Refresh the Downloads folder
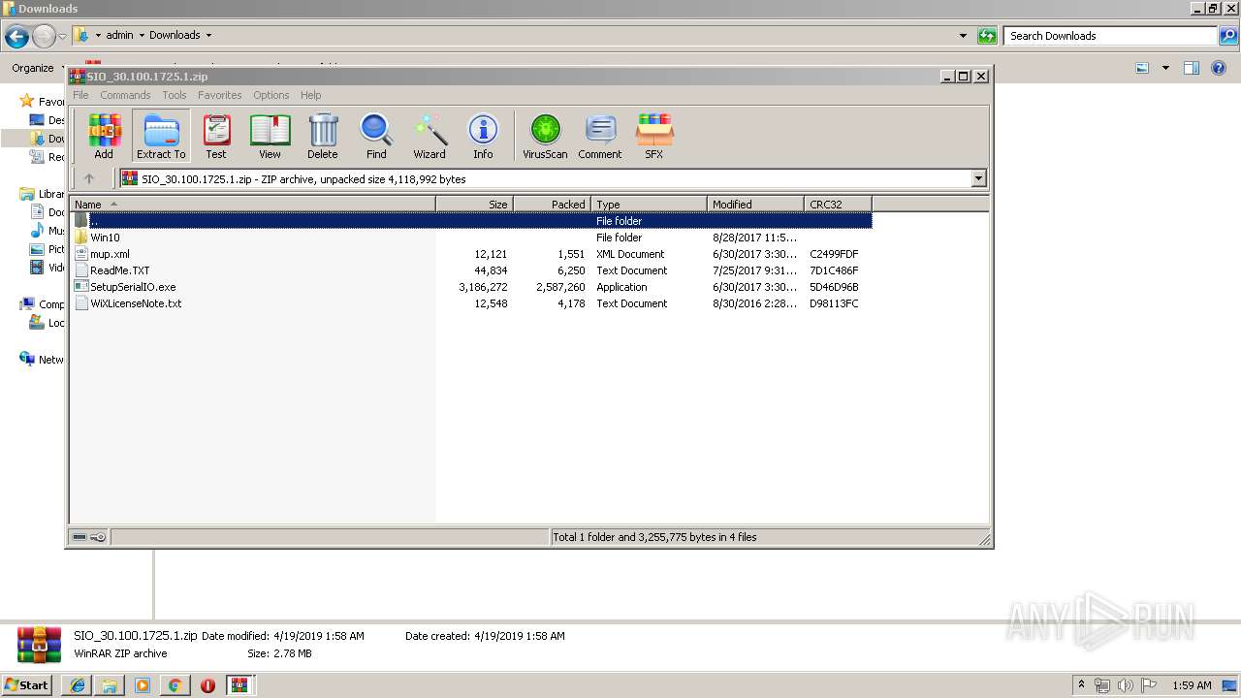Viewport: 1241px width, 698px height. pos(987,36)
